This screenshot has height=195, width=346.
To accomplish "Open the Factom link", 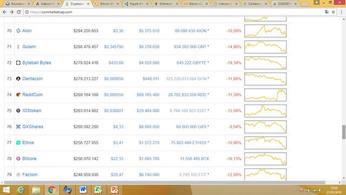I will point(30,174).
